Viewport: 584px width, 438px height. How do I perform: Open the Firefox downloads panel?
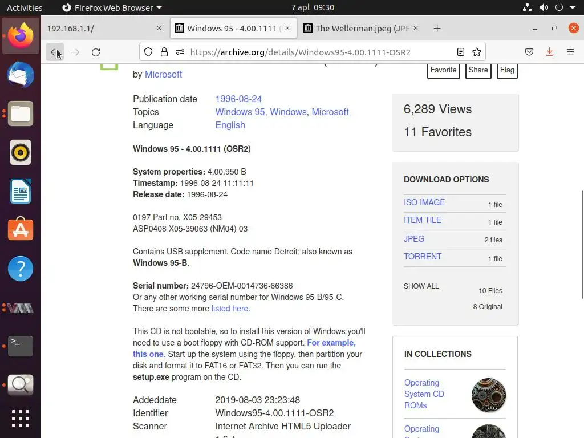coord(549,52)
